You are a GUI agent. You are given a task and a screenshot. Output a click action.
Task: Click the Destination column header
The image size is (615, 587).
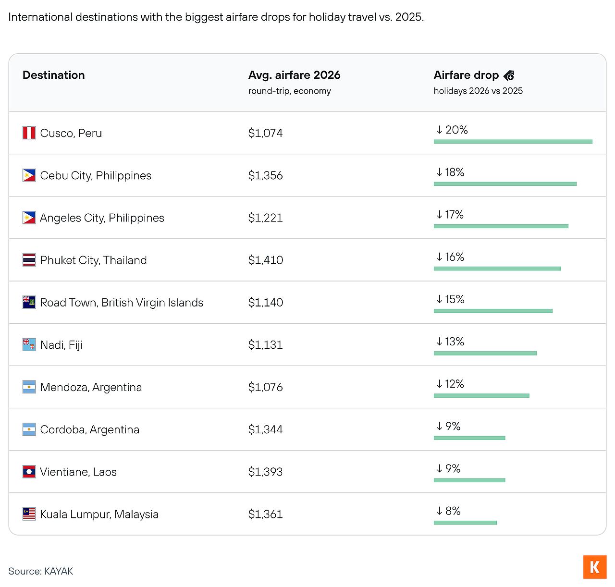(54, 75)
